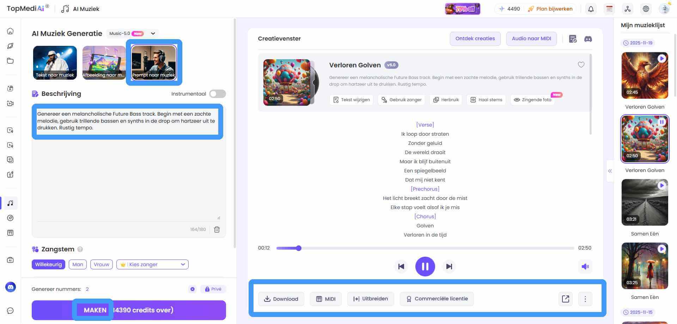Favorite Verloren Golven with the heart icon
The height and width of the screenshot is (324, 677).
(581, 65)
